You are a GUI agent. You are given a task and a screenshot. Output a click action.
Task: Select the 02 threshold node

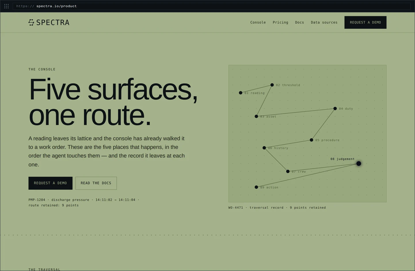tap(272, 85)
